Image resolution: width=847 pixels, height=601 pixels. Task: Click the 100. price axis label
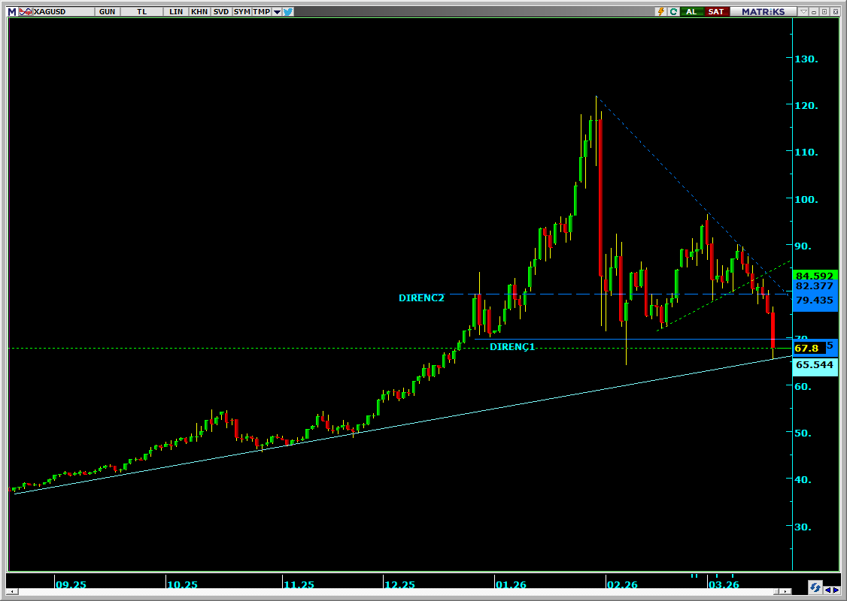pos(806,200)
